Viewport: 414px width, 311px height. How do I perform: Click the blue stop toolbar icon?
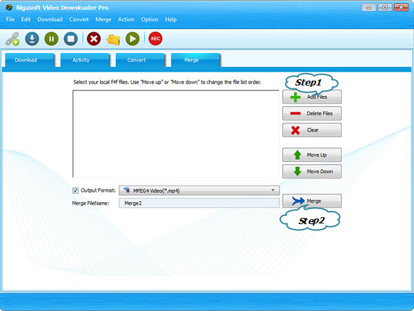click(x=71, y=39)
